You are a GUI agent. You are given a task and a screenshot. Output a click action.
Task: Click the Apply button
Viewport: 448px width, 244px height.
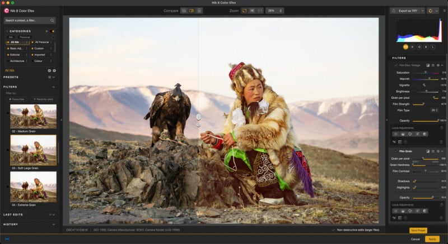click(432, 239)
